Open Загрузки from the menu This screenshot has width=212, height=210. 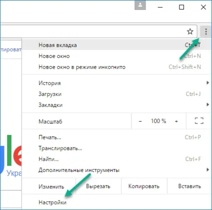point(116,94)
